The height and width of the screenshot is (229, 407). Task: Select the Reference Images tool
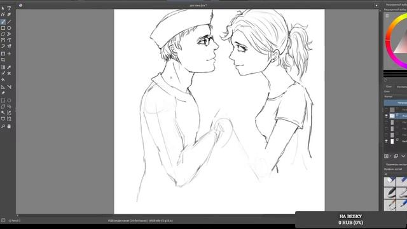[3, 93]
